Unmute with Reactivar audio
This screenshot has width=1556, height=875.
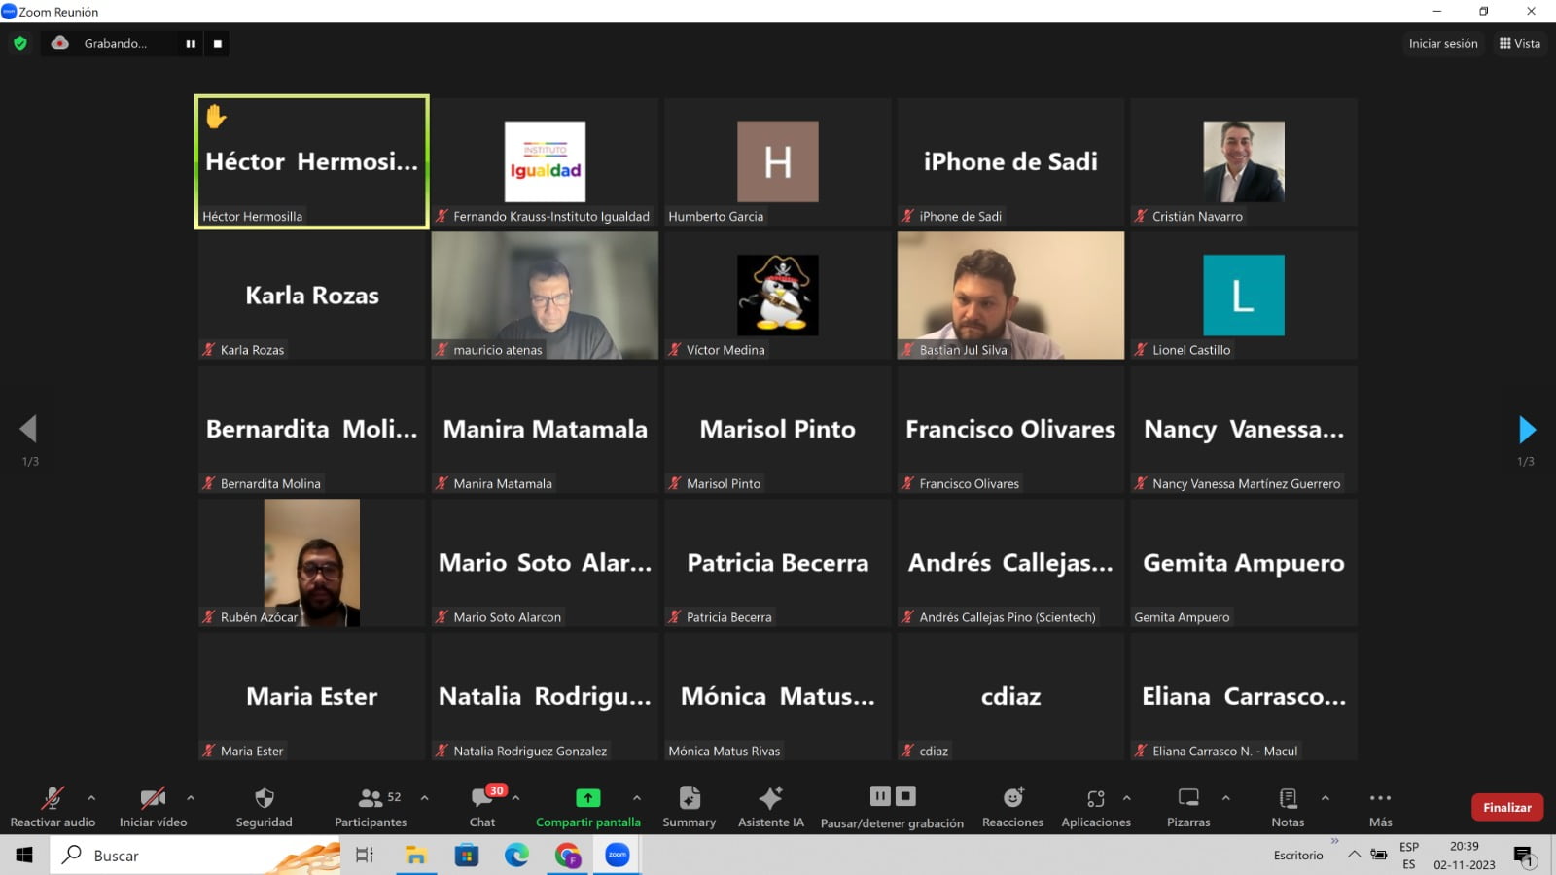(53, 799)
